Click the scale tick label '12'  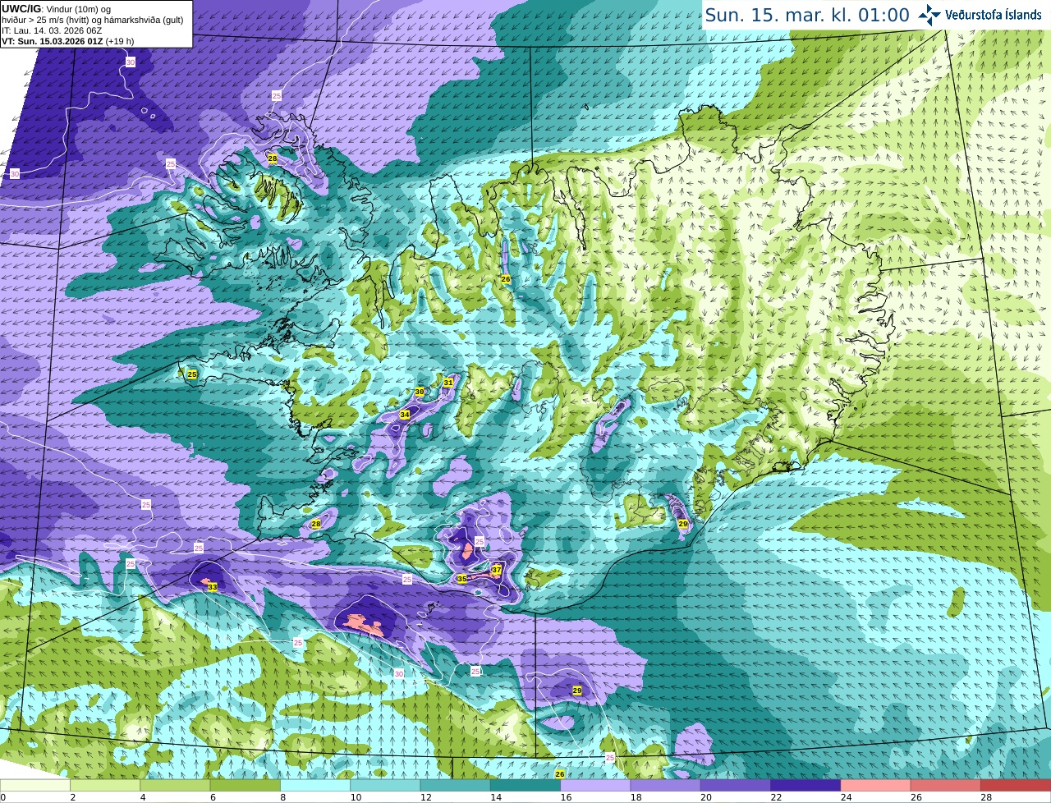[426, 797]
